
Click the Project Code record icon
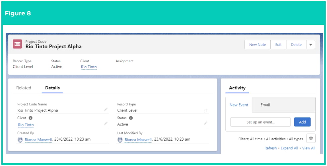[17, 44]
